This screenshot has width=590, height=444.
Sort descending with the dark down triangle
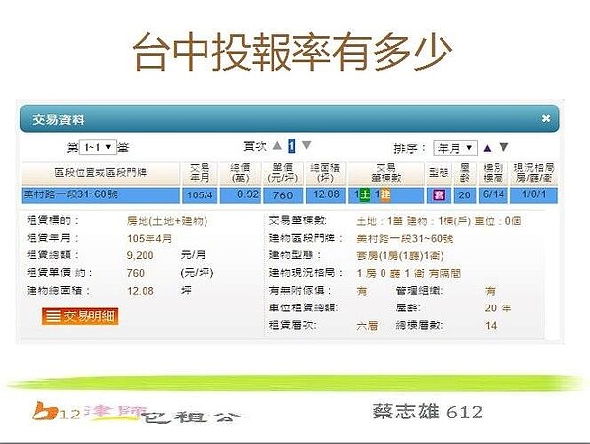click(x=503, y=147)
